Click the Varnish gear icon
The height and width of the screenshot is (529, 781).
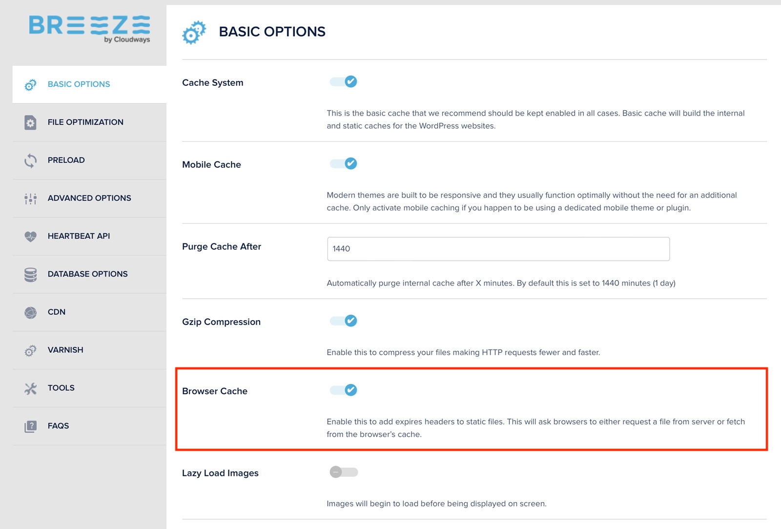[x=30, y=350]
